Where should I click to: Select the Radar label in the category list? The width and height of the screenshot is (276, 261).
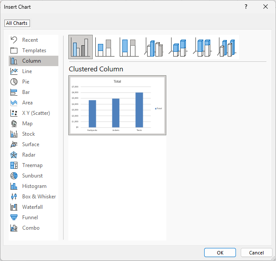(29, 155)
